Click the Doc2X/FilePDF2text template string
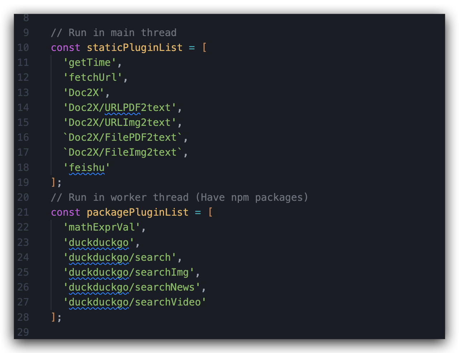The height and width of the screenshot is (353, 459). pos(123,137)
